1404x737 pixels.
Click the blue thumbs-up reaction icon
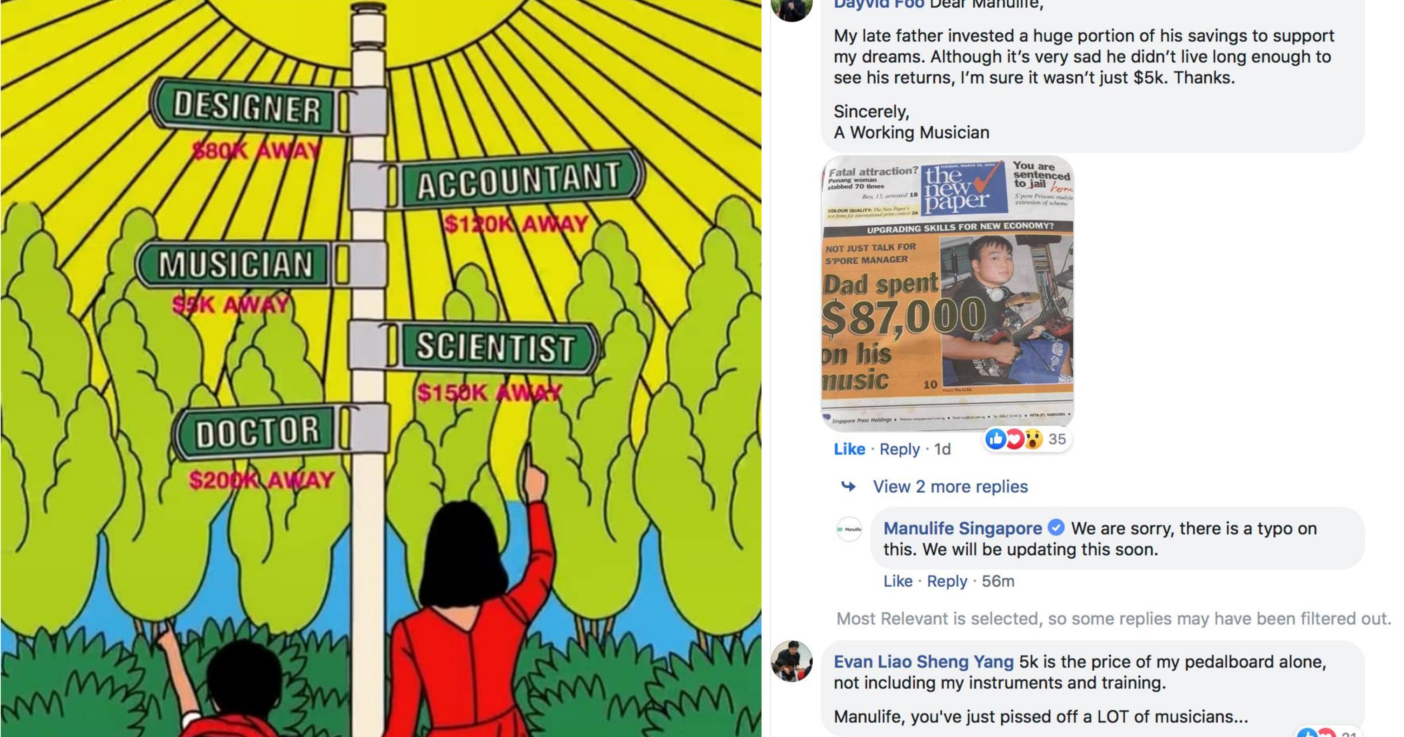click(996, 439)
